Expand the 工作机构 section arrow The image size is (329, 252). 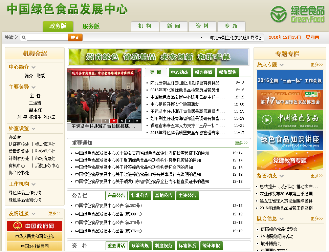[x=34, y=185]
